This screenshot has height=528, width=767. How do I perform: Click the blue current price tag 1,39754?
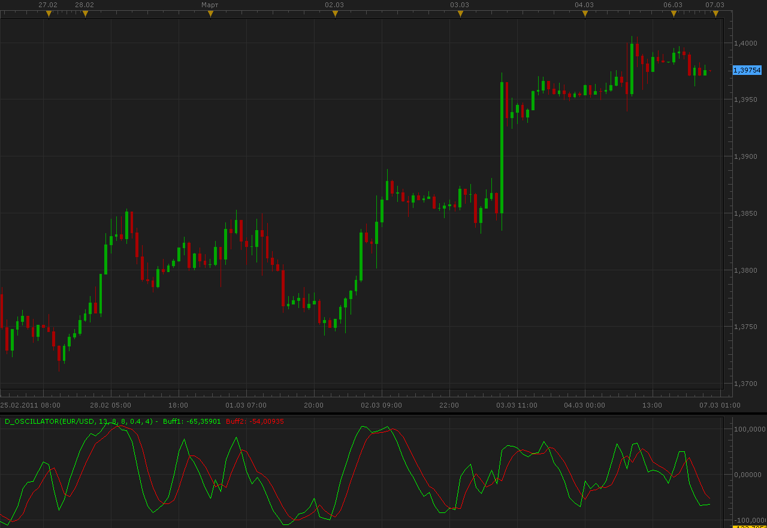point(747,70)
